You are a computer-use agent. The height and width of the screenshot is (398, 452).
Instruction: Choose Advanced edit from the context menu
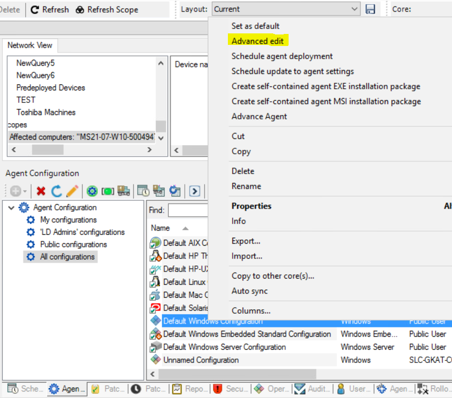point(257,41)
